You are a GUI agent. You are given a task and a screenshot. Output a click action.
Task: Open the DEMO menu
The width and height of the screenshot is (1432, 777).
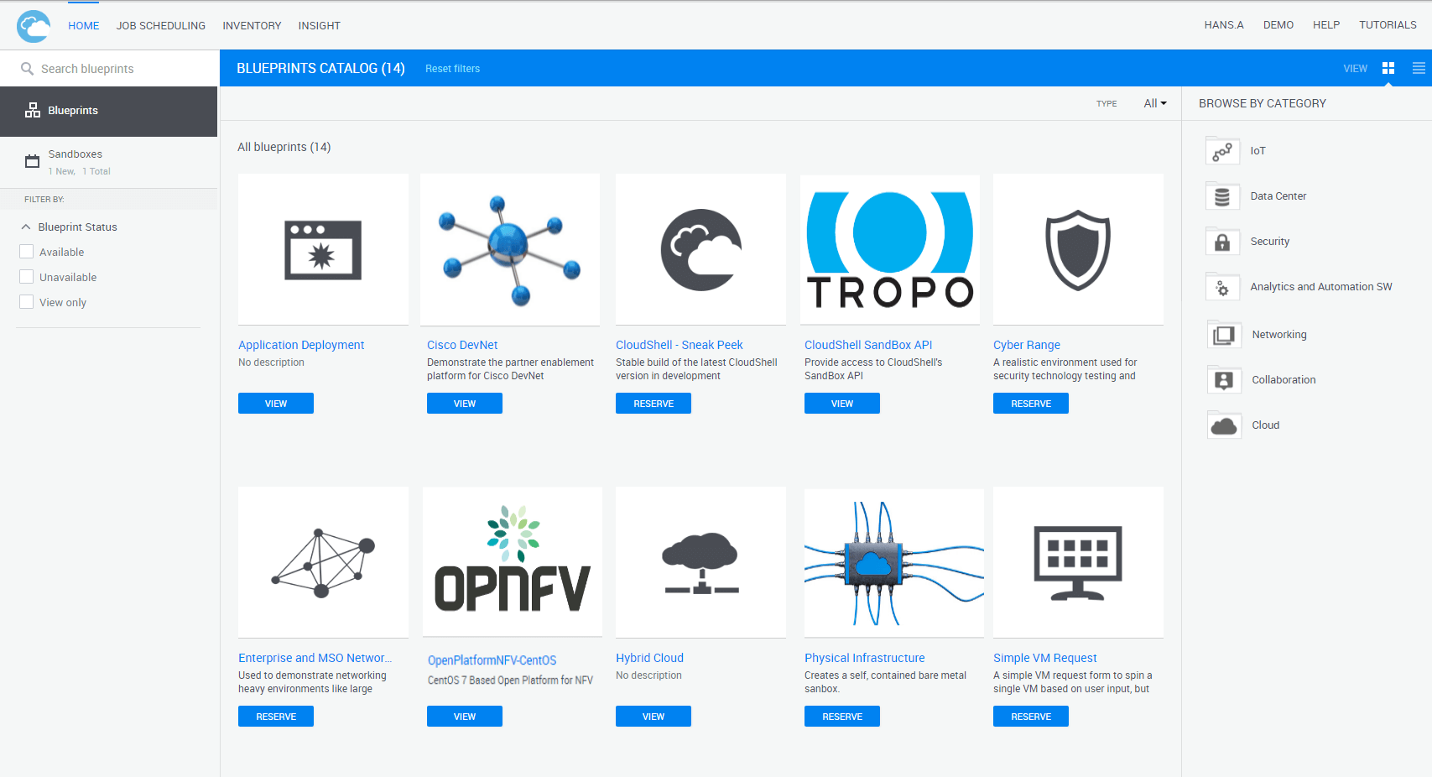point(1278,25)
